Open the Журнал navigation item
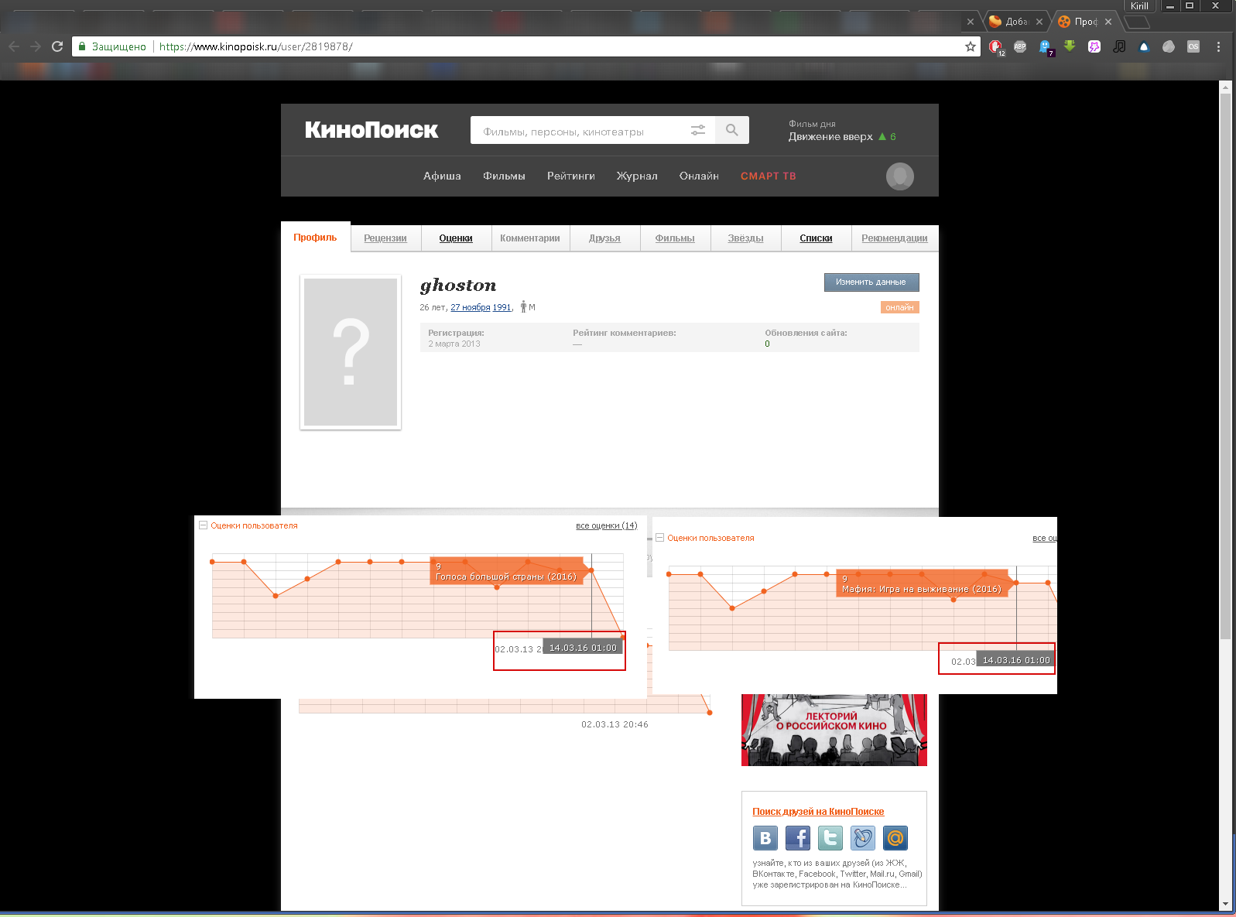The height and width of the screenshot is (917, 1236). [x=637, y=176]
